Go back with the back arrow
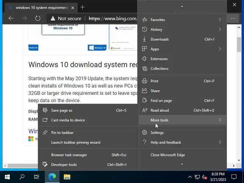Viewport: 244px width, 183px height. click(x=11, y=18)
